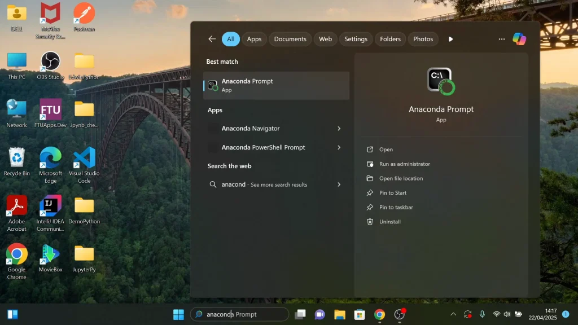
Task: Open Task View on taskbar
Action: [x=300, y=314]
